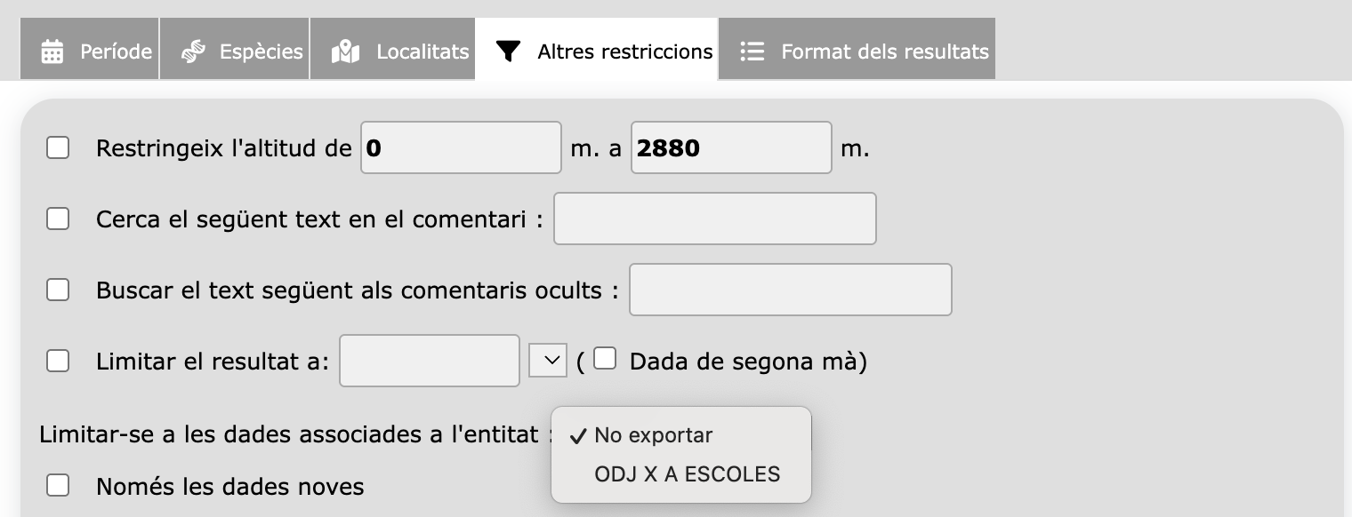Click the calendar icon on Període tab
The image size is (1352, 517).
52,52
